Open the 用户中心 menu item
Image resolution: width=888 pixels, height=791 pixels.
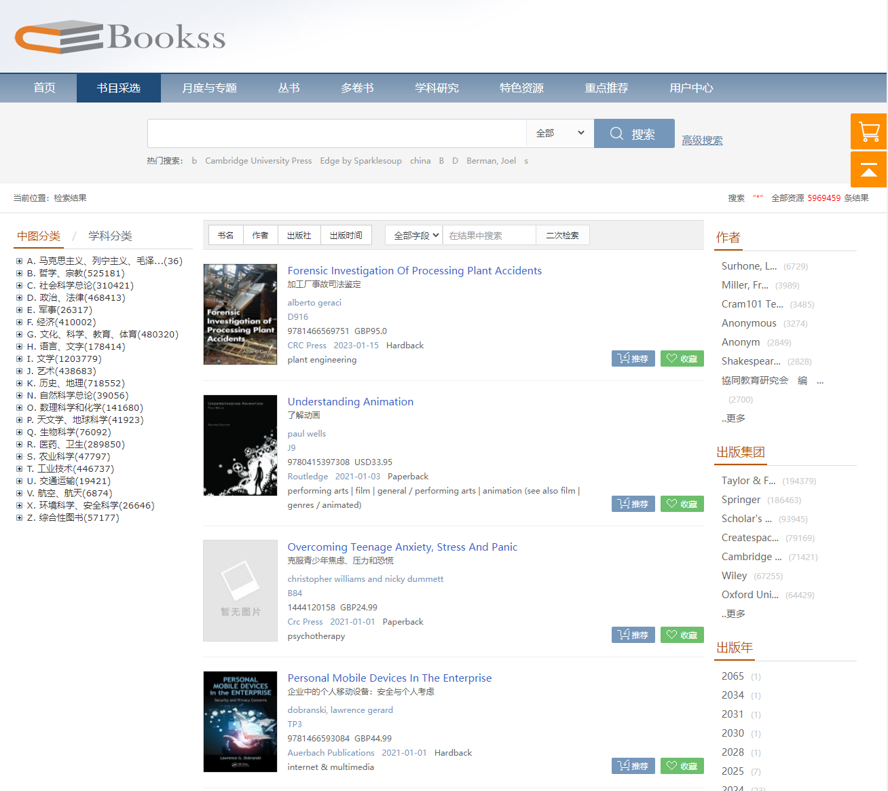pos(690,88)
